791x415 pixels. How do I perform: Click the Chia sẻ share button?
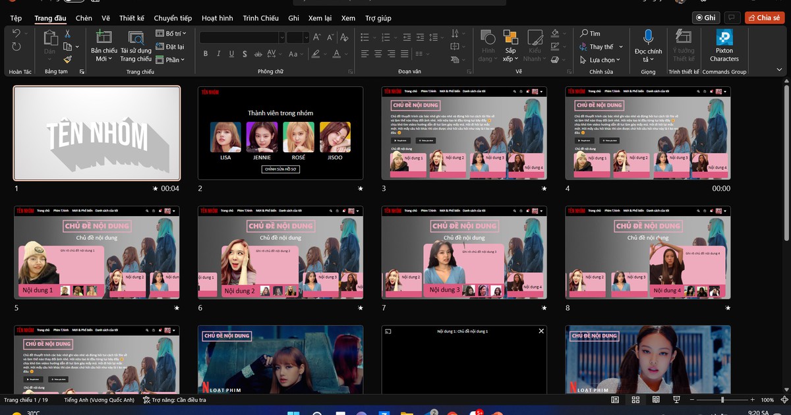pyautogui.click(x=764, y=18)
